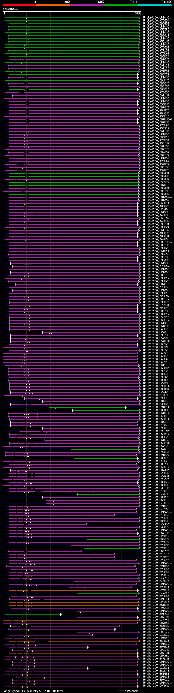The width and height of the screenshot is (174, 693).
Task: Click the white query sequence bar
Action: pos(72,11)
